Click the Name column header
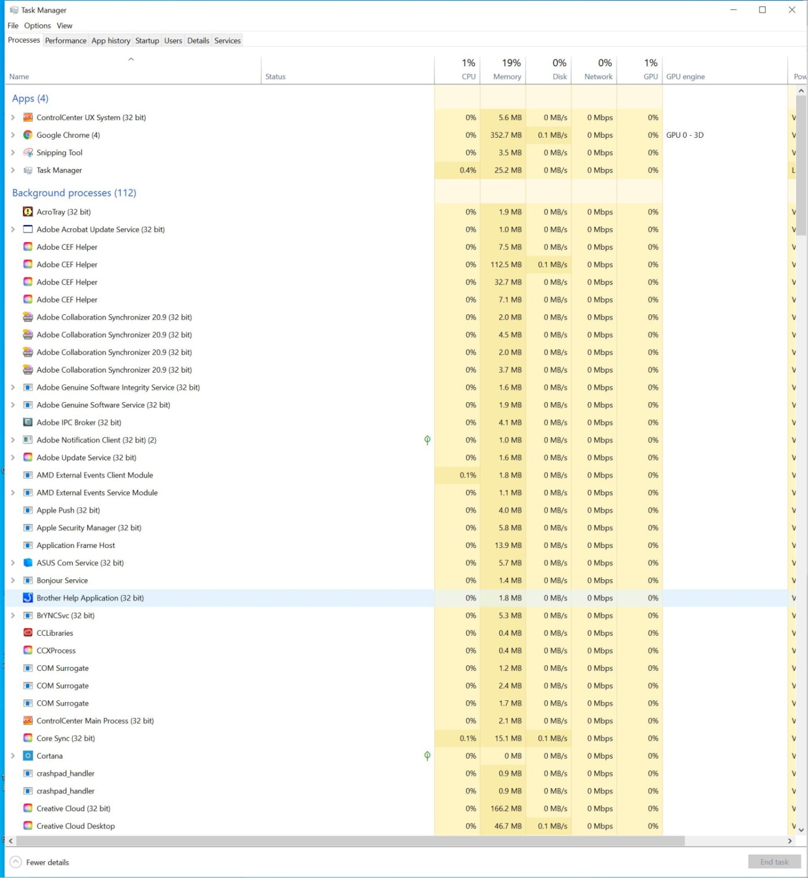 [133, 70]
